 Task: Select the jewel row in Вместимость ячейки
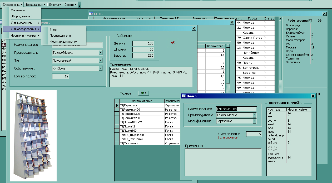(x=289, y=124)
